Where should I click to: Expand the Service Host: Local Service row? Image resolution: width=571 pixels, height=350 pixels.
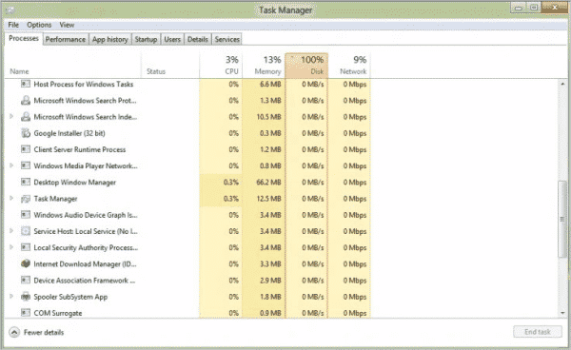pos(11,231)
